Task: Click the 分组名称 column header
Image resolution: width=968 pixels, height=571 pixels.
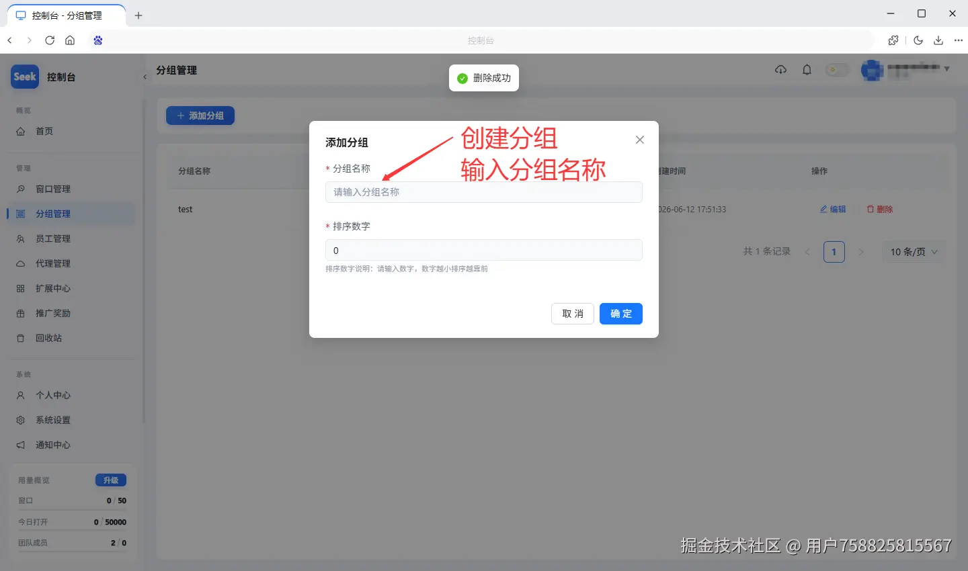Action: pos(194,171)
